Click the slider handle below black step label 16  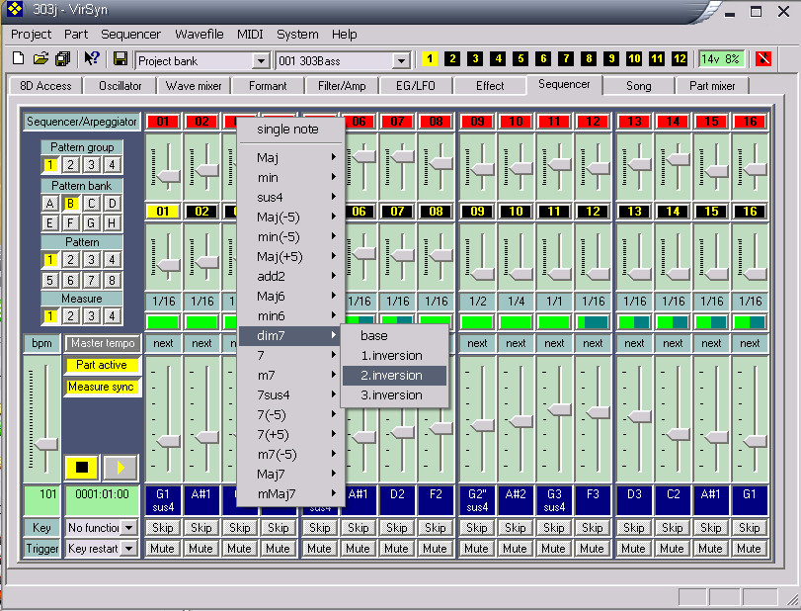click(756, 274)
